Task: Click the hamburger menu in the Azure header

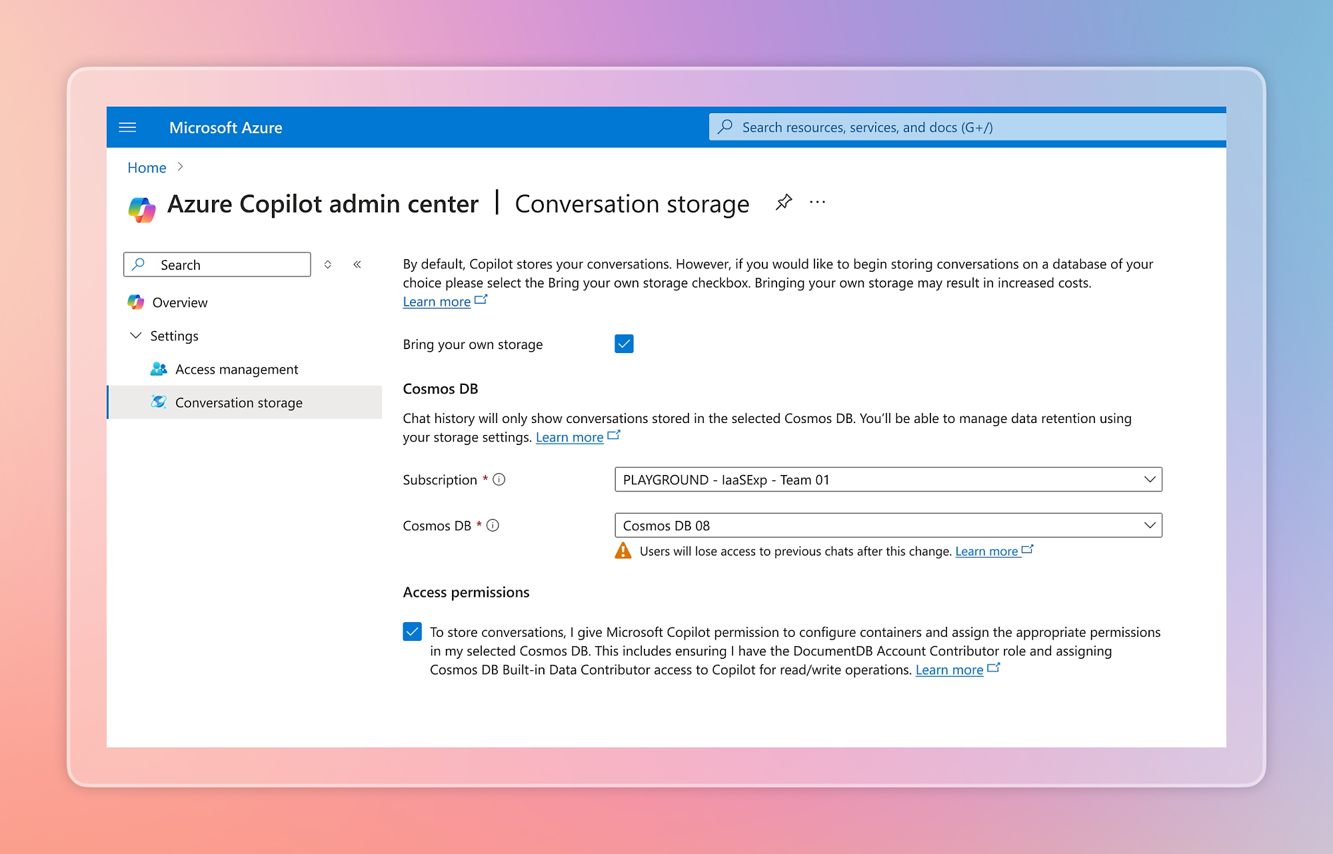Action: [127, 127]
